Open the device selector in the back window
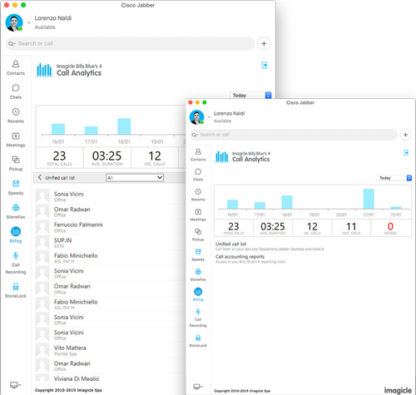The height and width of the screenshot is (395, 416). coord(16,385)
